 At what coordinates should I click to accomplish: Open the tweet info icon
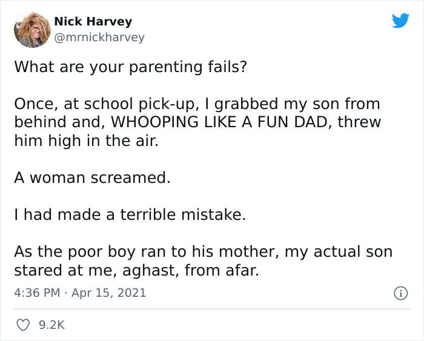click(400, 293)
